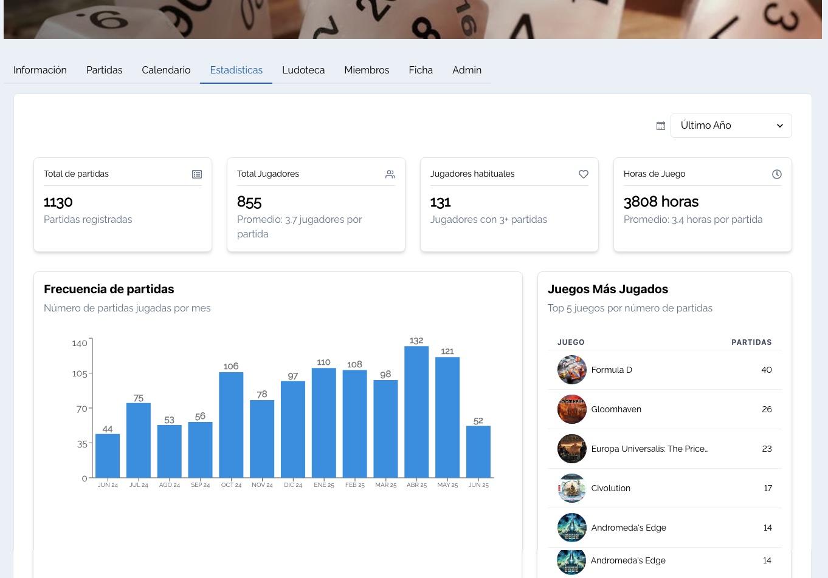
Task: Click the ABR 25 bar showing 132
Action: [416, 412]
